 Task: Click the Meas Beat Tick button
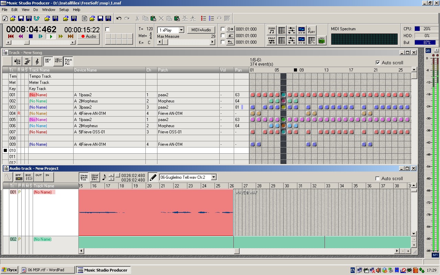(x=84, y=177)
